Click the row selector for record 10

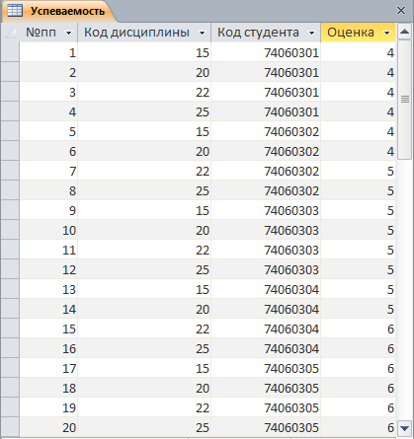(x=10, y=230)
